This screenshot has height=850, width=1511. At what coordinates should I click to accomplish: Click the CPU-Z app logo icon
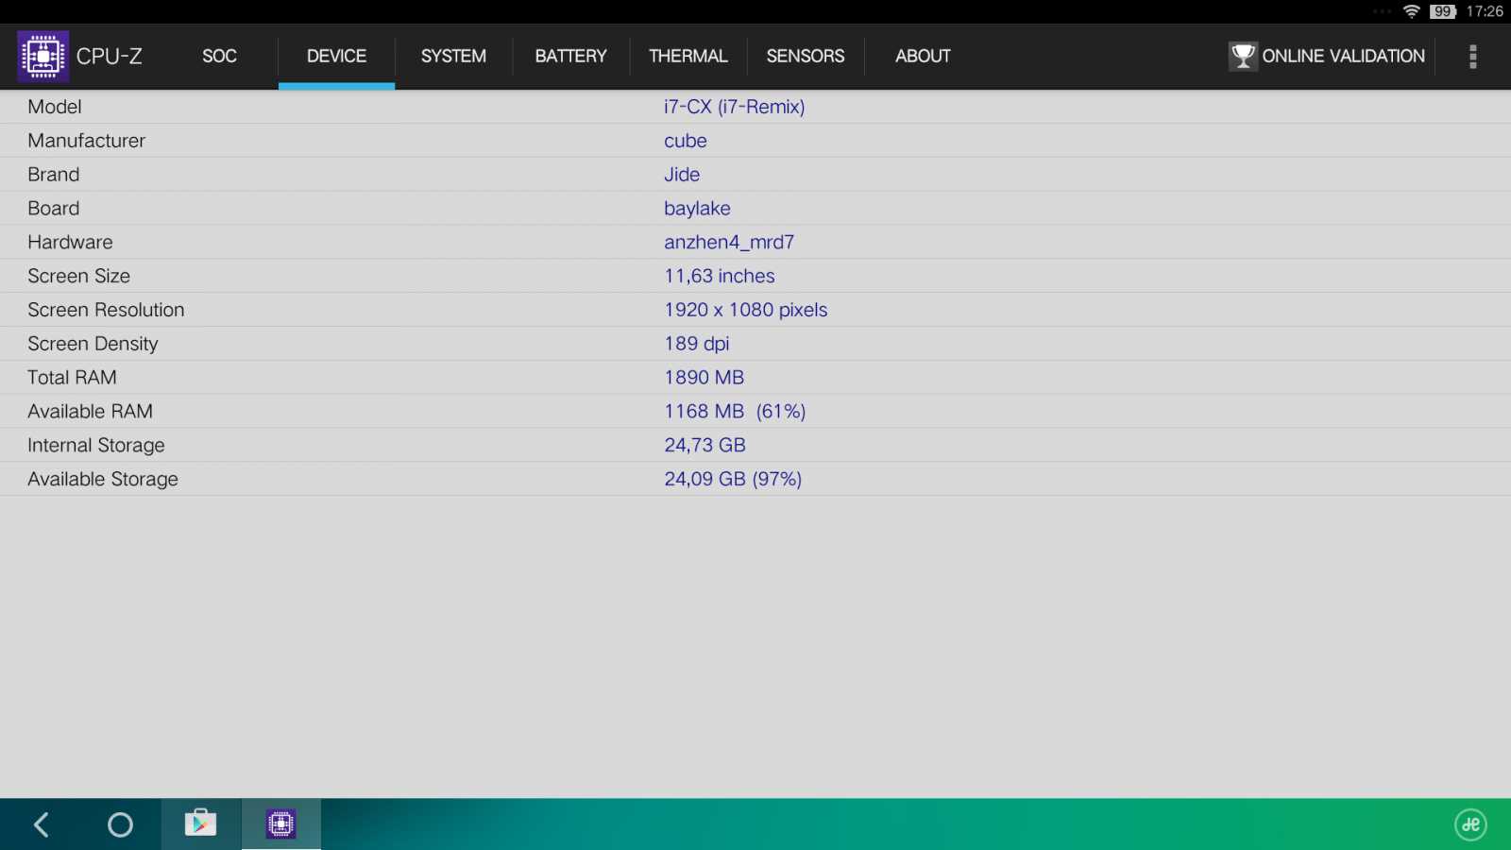click(x=42, y=57)
